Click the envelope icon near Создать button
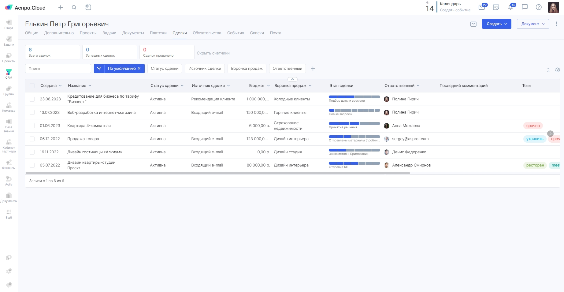Image resolution: width=564 pixels, height=292 pixels. click(473, 24)
